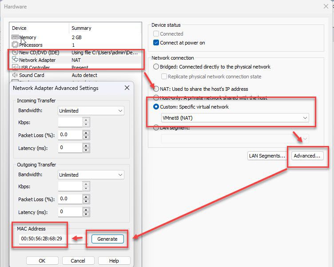Select the Processors row label
Image resolution: width=334 pixels, height=267 pixels.
[31, 45]
